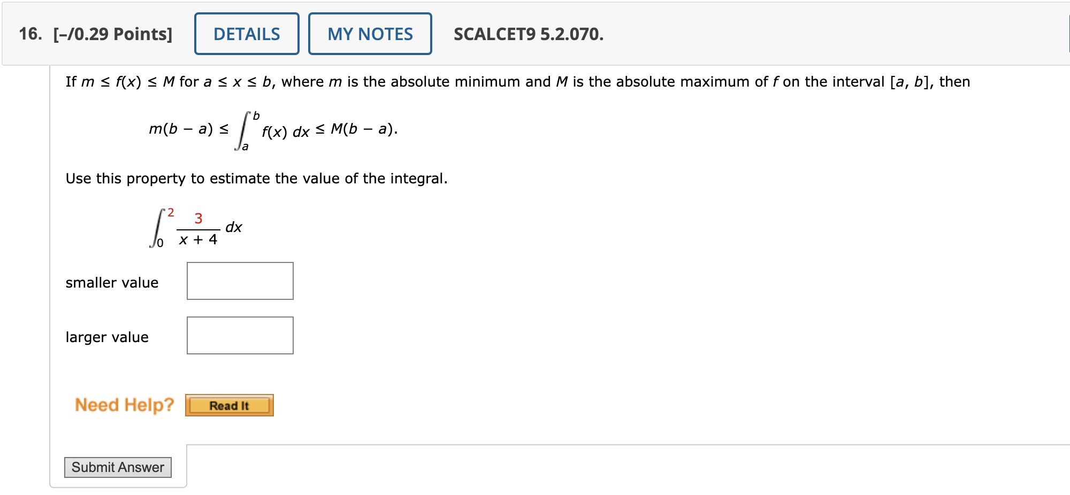Click the larger value input box

[x=239, y=335]
